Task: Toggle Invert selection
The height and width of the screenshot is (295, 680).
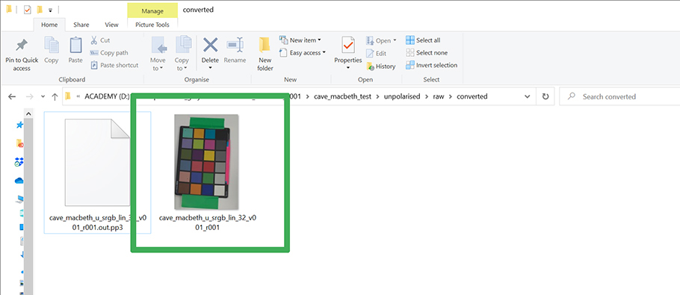Action: [431, 65]
